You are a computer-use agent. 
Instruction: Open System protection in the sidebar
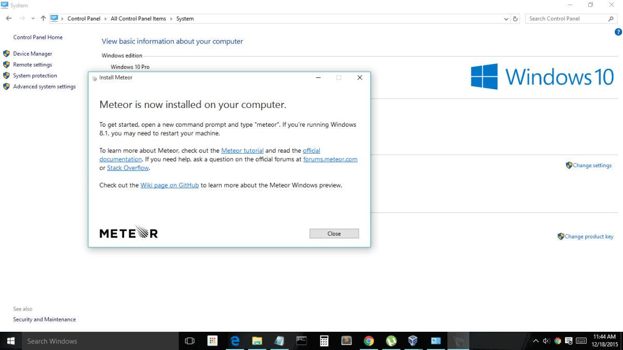pos(35,75)
